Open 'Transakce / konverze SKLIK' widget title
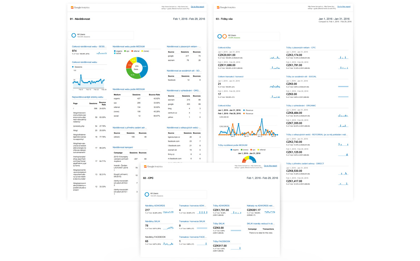The width and height of the screenshot is (420, 261). coord(192,222)
